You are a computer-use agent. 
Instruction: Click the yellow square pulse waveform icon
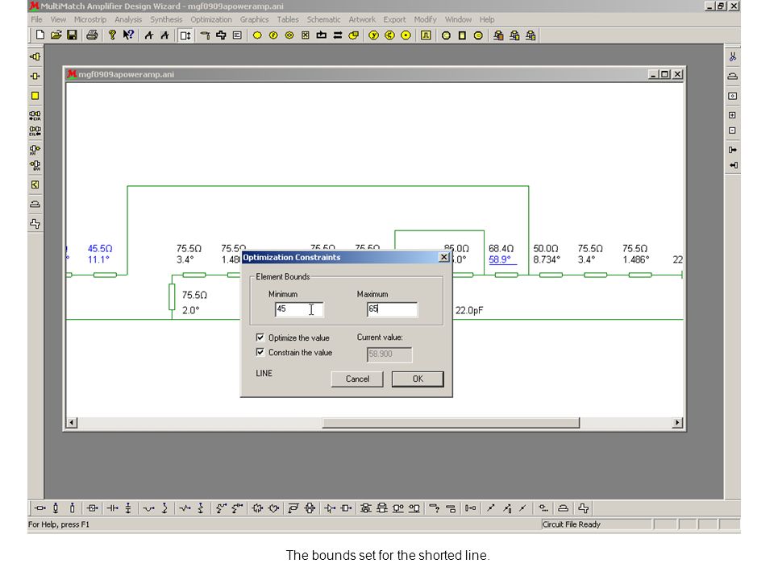click(x=426, y=35)
